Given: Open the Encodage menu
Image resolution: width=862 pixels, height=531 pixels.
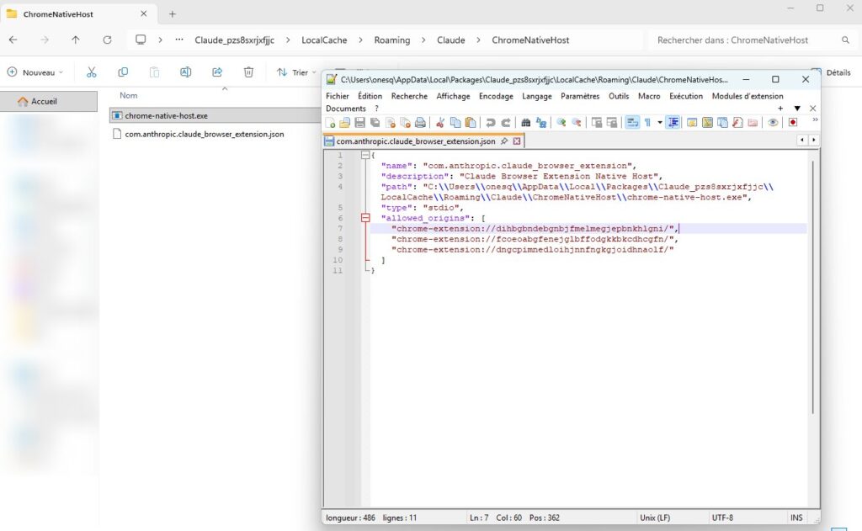Looking at the screenshot, I should click(x=496, y=96).
